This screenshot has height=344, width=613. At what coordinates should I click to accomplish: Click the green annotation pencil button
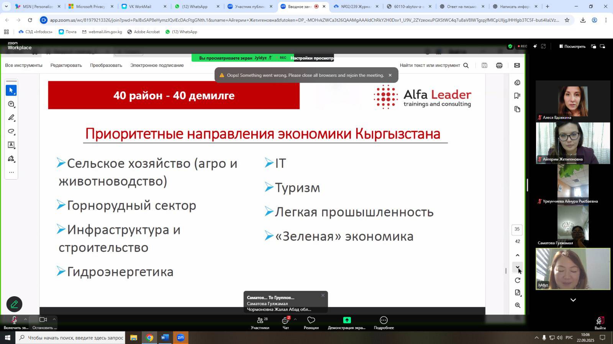pyautogui.click(x=14, y=304)
